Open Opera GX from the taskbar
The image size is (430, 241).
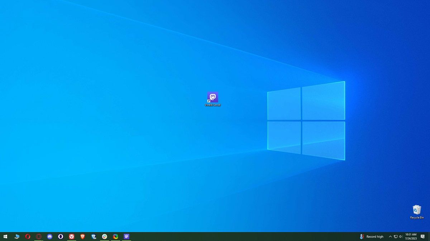click(x=38, y=236)
